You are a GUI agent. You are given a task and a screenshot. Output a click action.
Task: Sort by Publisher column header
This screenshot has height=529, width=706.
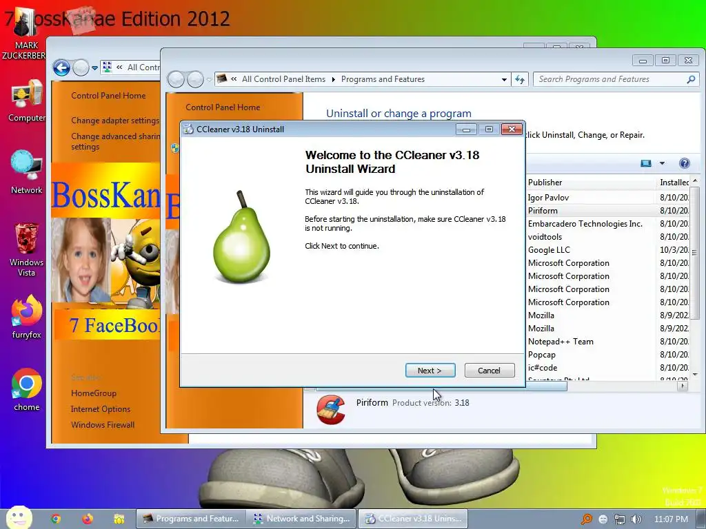click(x=591, y=182)
